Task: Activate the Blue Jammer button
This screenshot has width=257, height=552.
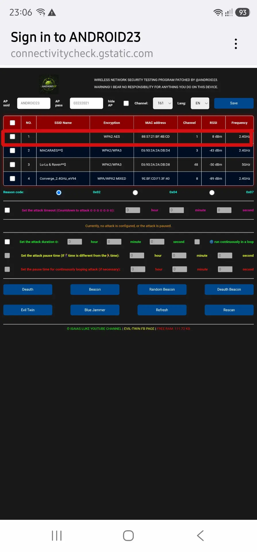Action: coord(95,310)
